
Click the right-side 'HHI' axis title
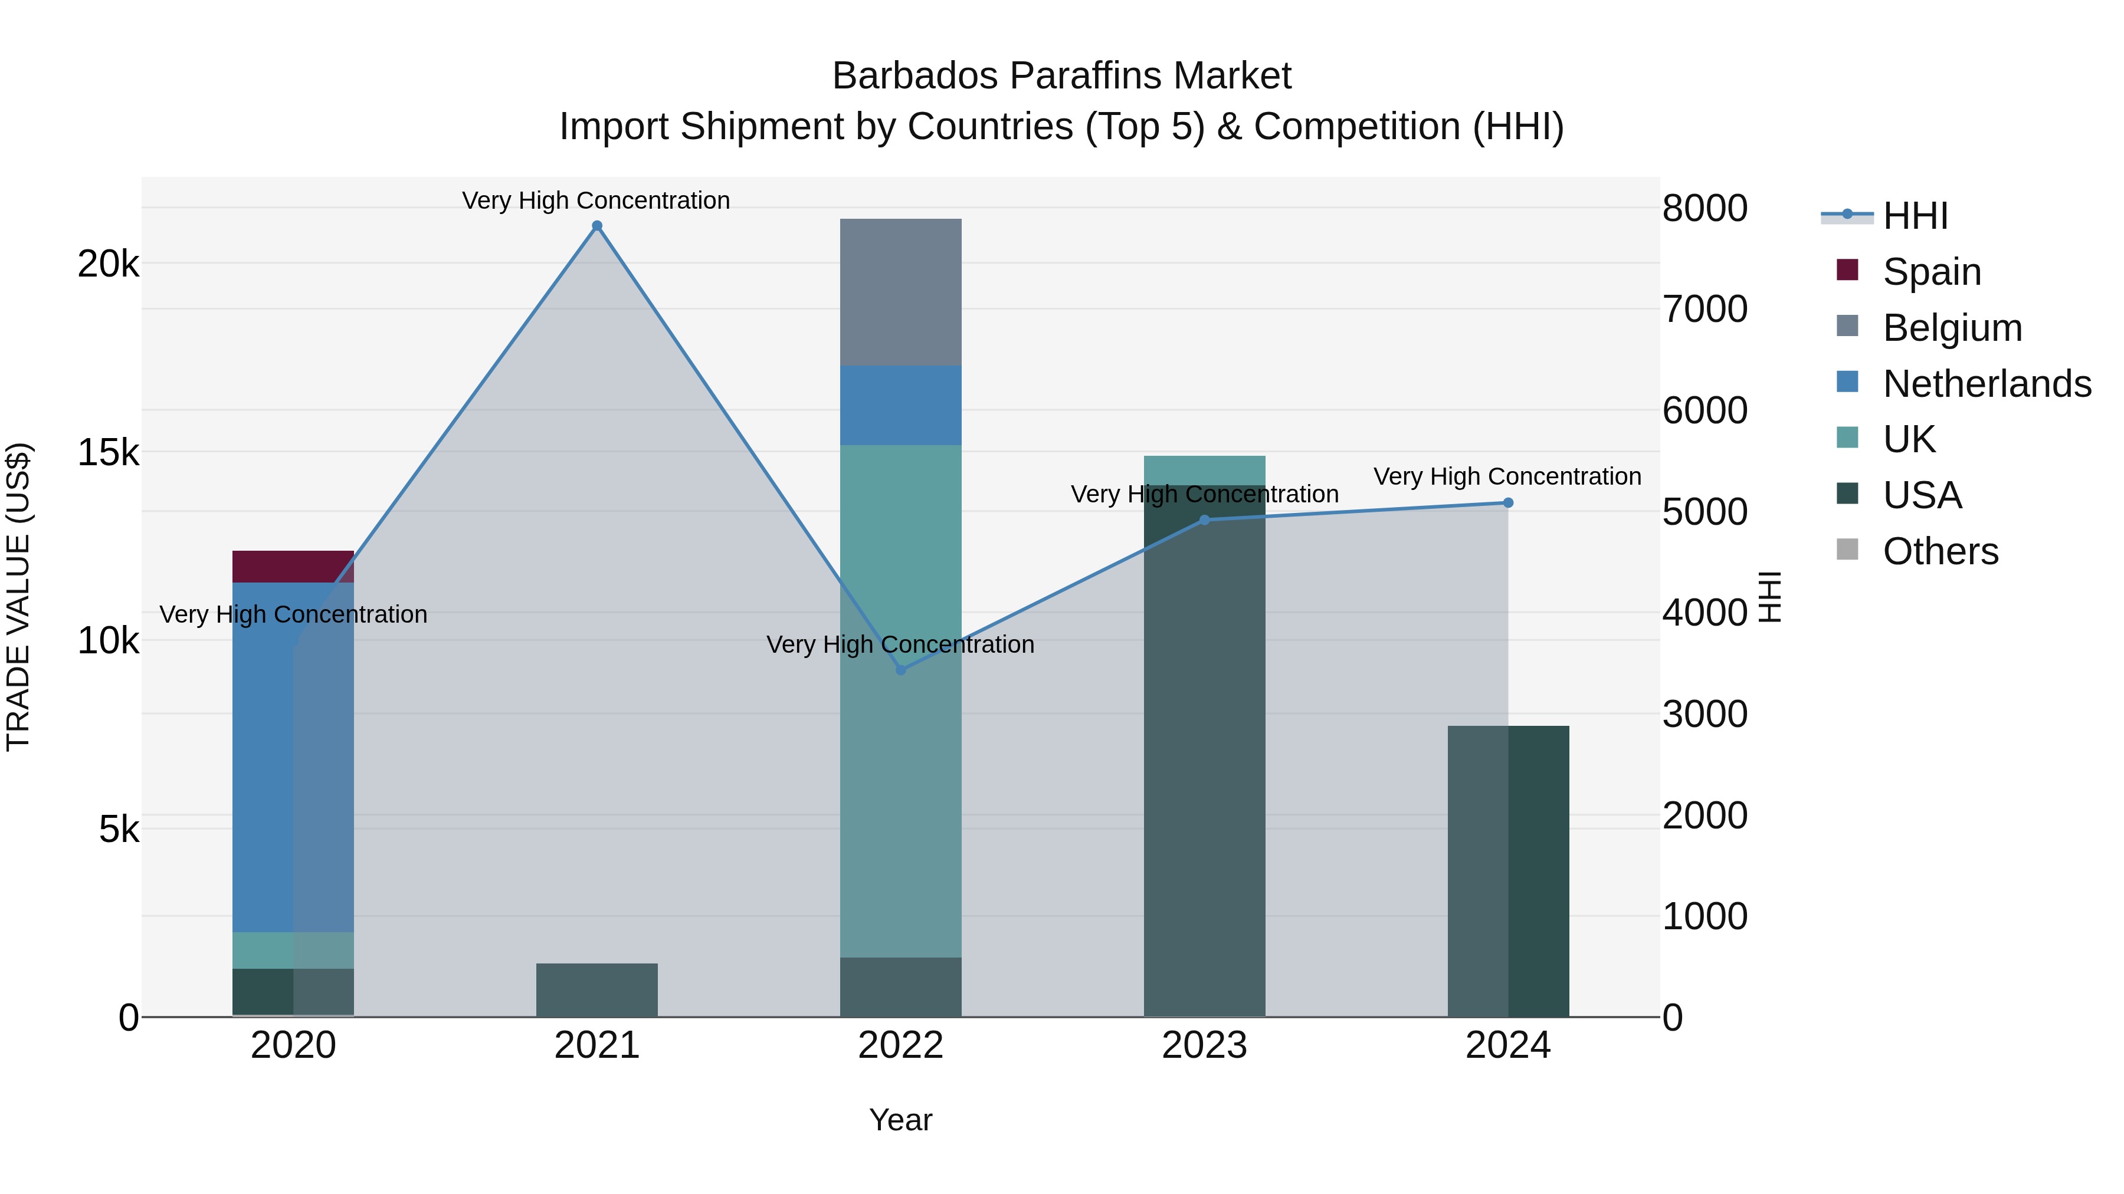[1770, 597]
